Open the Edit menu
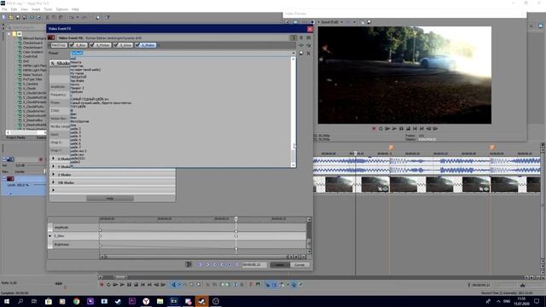546x307 pixels. (x=14, y=9)
